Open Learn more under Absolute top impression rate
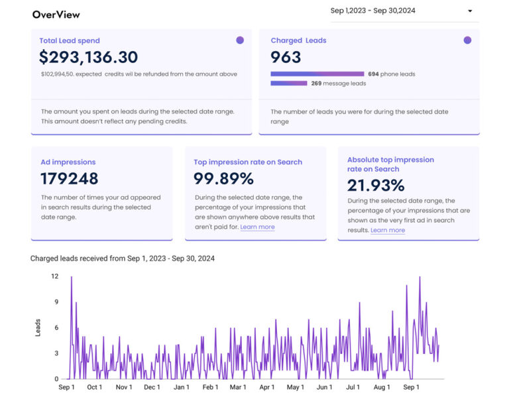509x405 pixels. (x=388, y=230)
